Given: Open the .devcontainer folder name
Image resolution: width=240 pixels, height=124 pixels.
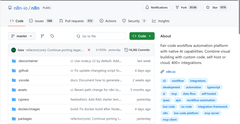Looking at the screenshot, I should point(28,61).
